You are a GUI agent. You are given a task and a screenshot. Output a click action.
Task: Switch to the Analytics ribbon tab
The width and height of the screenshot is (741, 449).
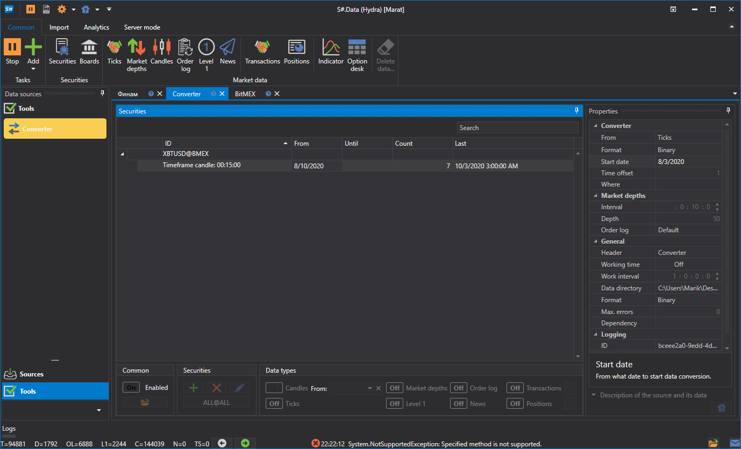pos(96,27)
